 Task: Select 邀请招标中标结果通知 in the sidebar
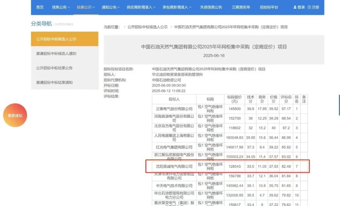coord(65,83)
